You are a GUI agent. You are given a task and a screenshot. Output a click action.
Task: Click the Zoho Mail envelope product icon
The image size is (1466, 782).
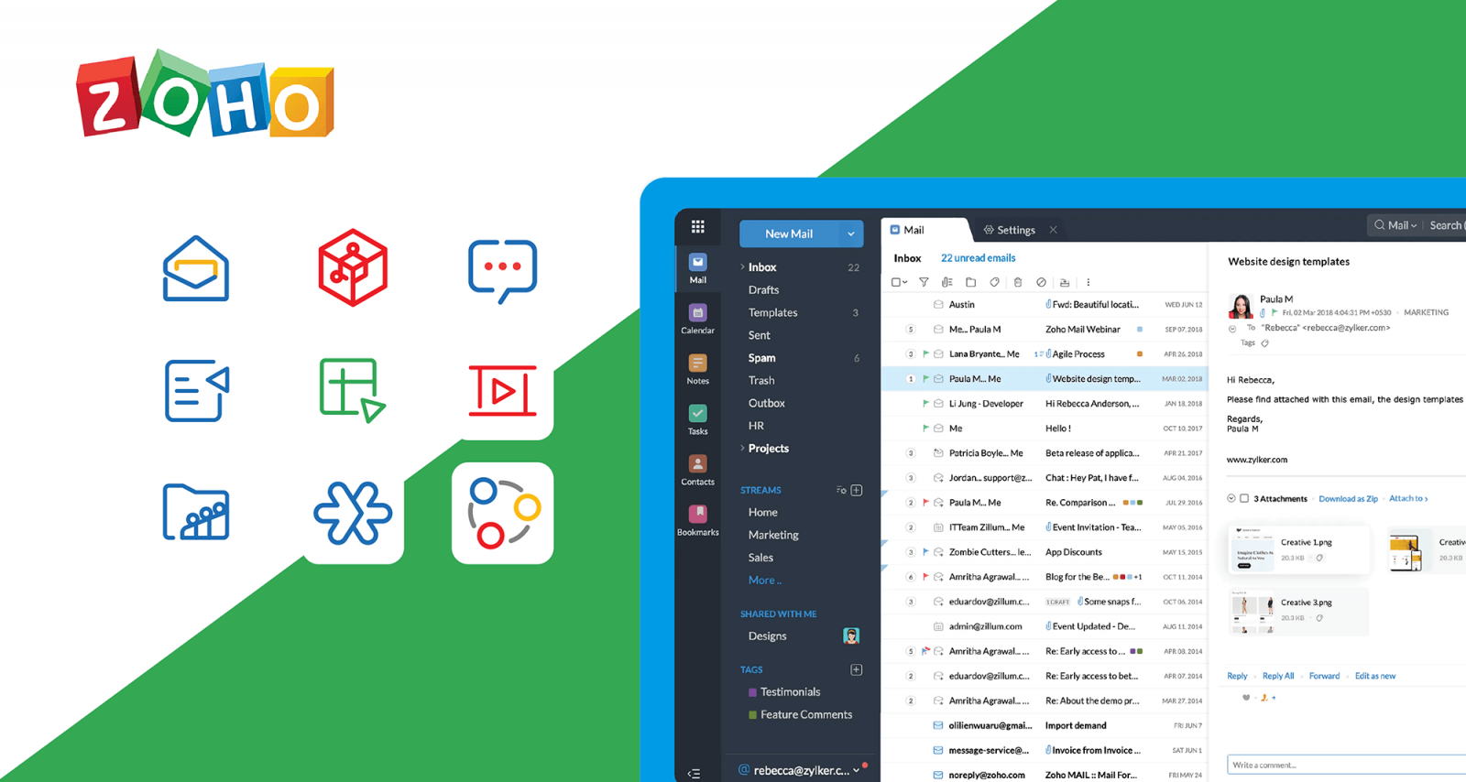tap(196, 268)
